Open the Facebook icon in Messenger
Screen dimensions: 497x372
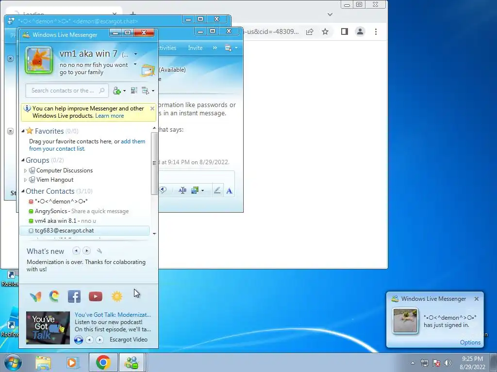(74, 297)
